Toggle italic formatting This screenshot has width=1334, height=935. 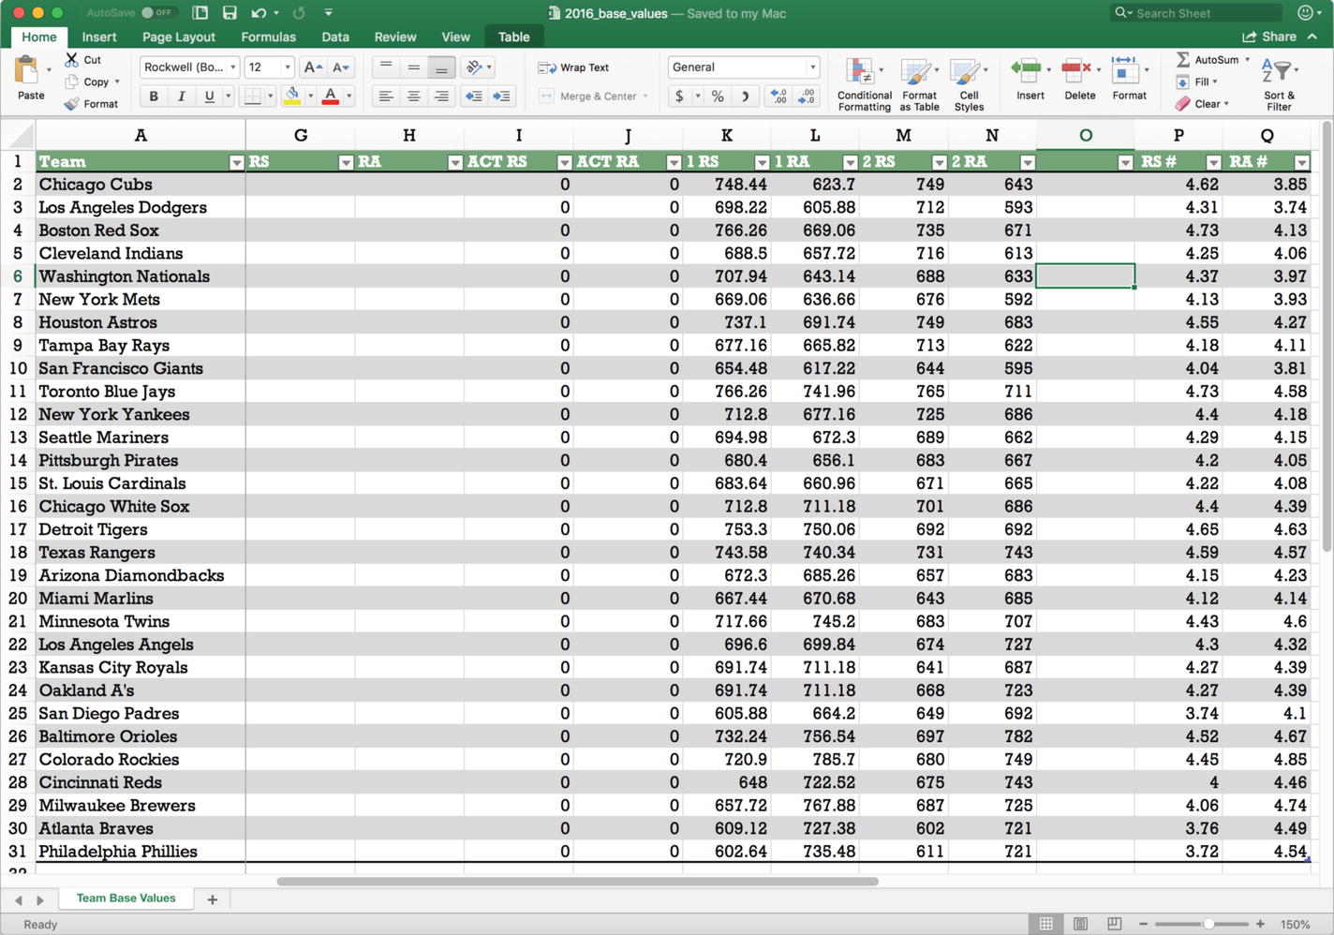tap(181, 96)
